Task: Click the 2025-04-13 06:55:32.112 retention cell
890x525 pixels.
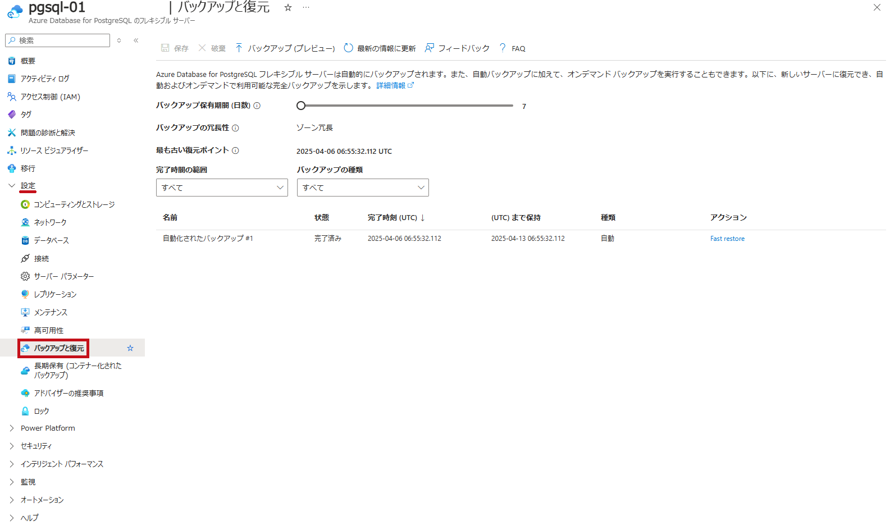Action: coord(528,239)
